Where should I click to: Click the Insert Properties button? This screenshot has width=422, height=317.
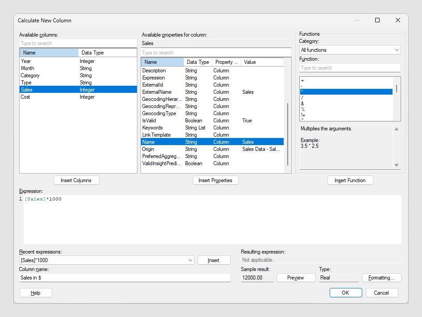(x=215, y=180)
